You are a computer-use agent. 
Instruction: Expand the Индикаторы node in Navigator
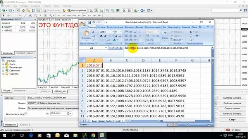tap(3, 67)
